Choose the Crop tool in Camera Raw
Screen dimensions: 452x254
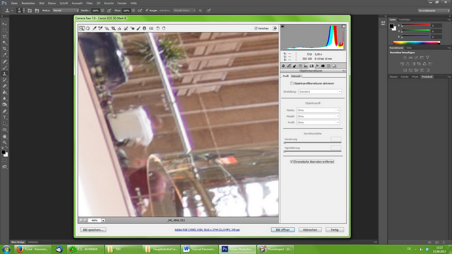coord(113,28)
